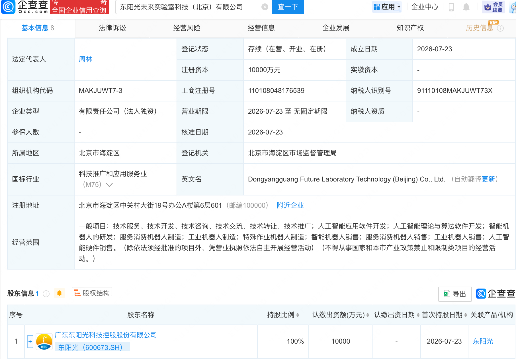Open the 股权结构 chart

92,293
